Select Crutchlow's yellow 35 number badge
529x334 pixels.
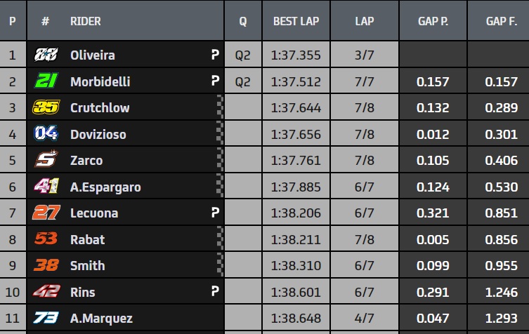[46, 107]
